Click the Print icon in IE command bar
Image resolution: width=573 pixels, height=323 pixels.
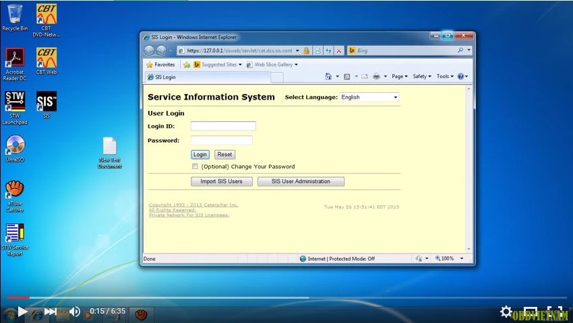(x=377, y=77)
